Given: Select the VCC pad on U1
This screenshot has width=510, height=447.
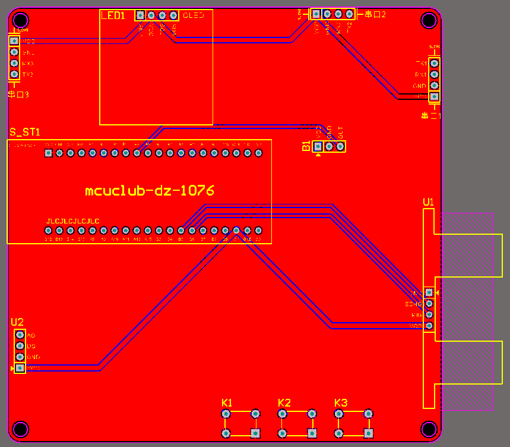Looking at the screenshot, I should pyautogui.click(x=429, y=326).
